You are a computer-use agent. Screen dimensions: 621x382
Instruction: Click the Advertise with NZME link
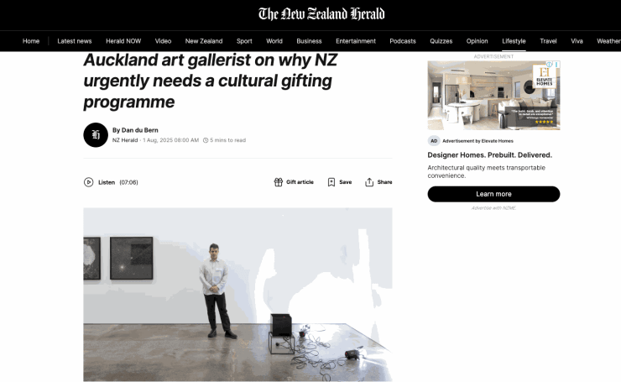tap(493, 208)
